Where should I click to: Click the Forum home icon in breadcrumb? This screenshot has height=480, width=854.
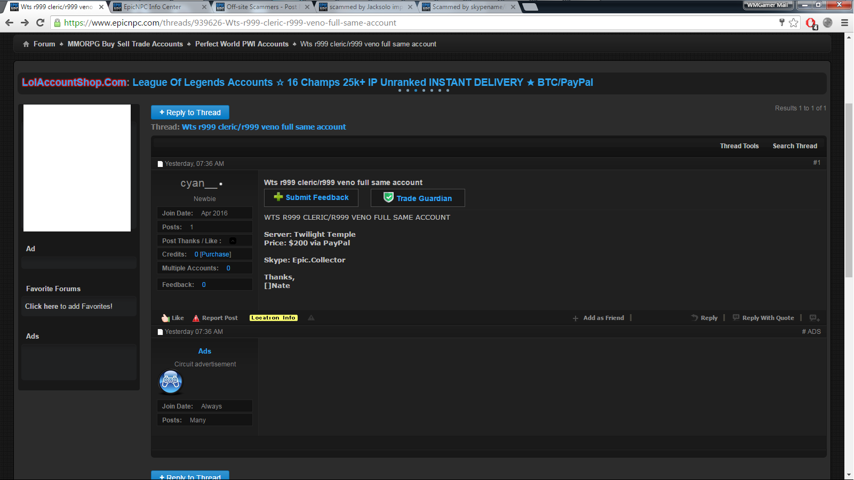[x=26, y=44]
